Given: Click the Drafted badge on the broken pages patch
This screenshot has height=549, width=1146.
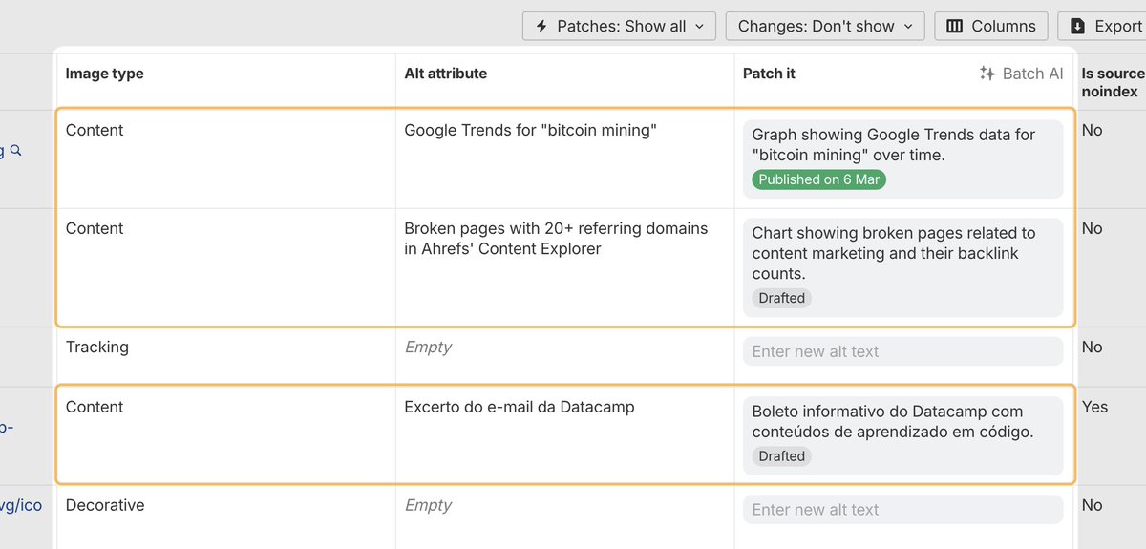Looking at the screenshot, I should [782, 298].
